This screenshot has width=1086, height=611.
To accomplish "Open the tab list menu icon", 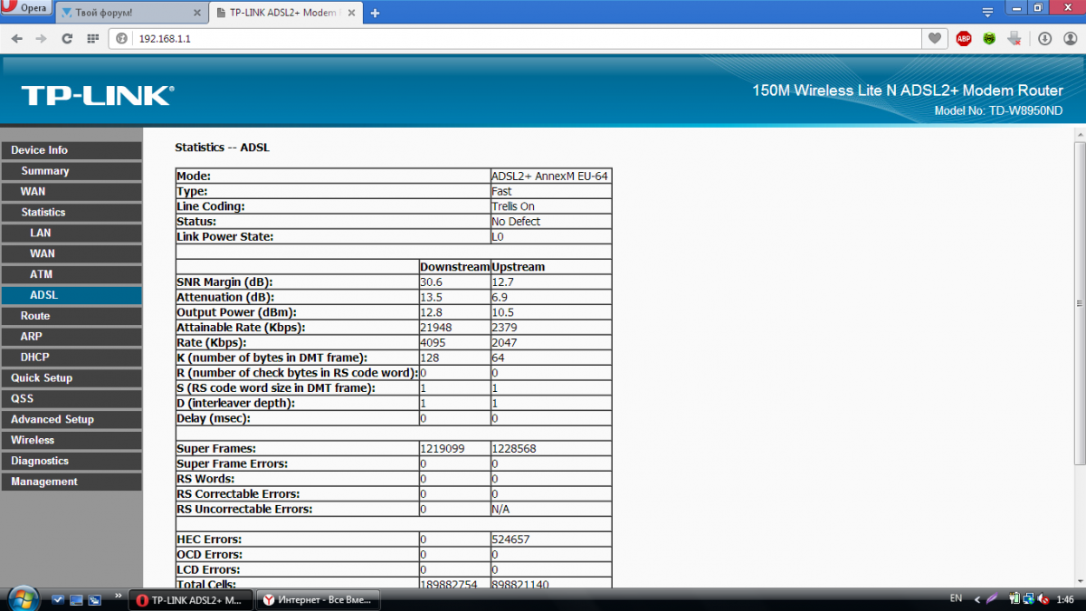I will pos(987,11).
